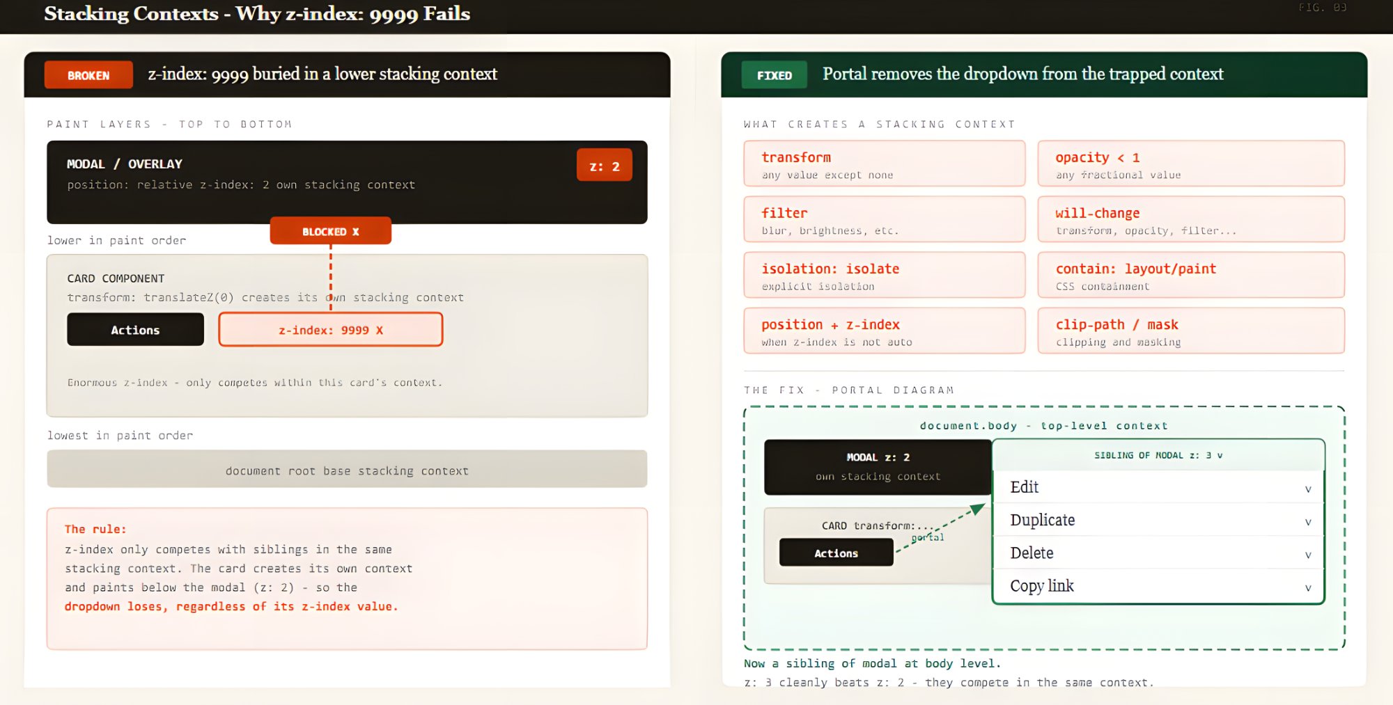Click the document root base stacking context bar

tap(347, 470)
